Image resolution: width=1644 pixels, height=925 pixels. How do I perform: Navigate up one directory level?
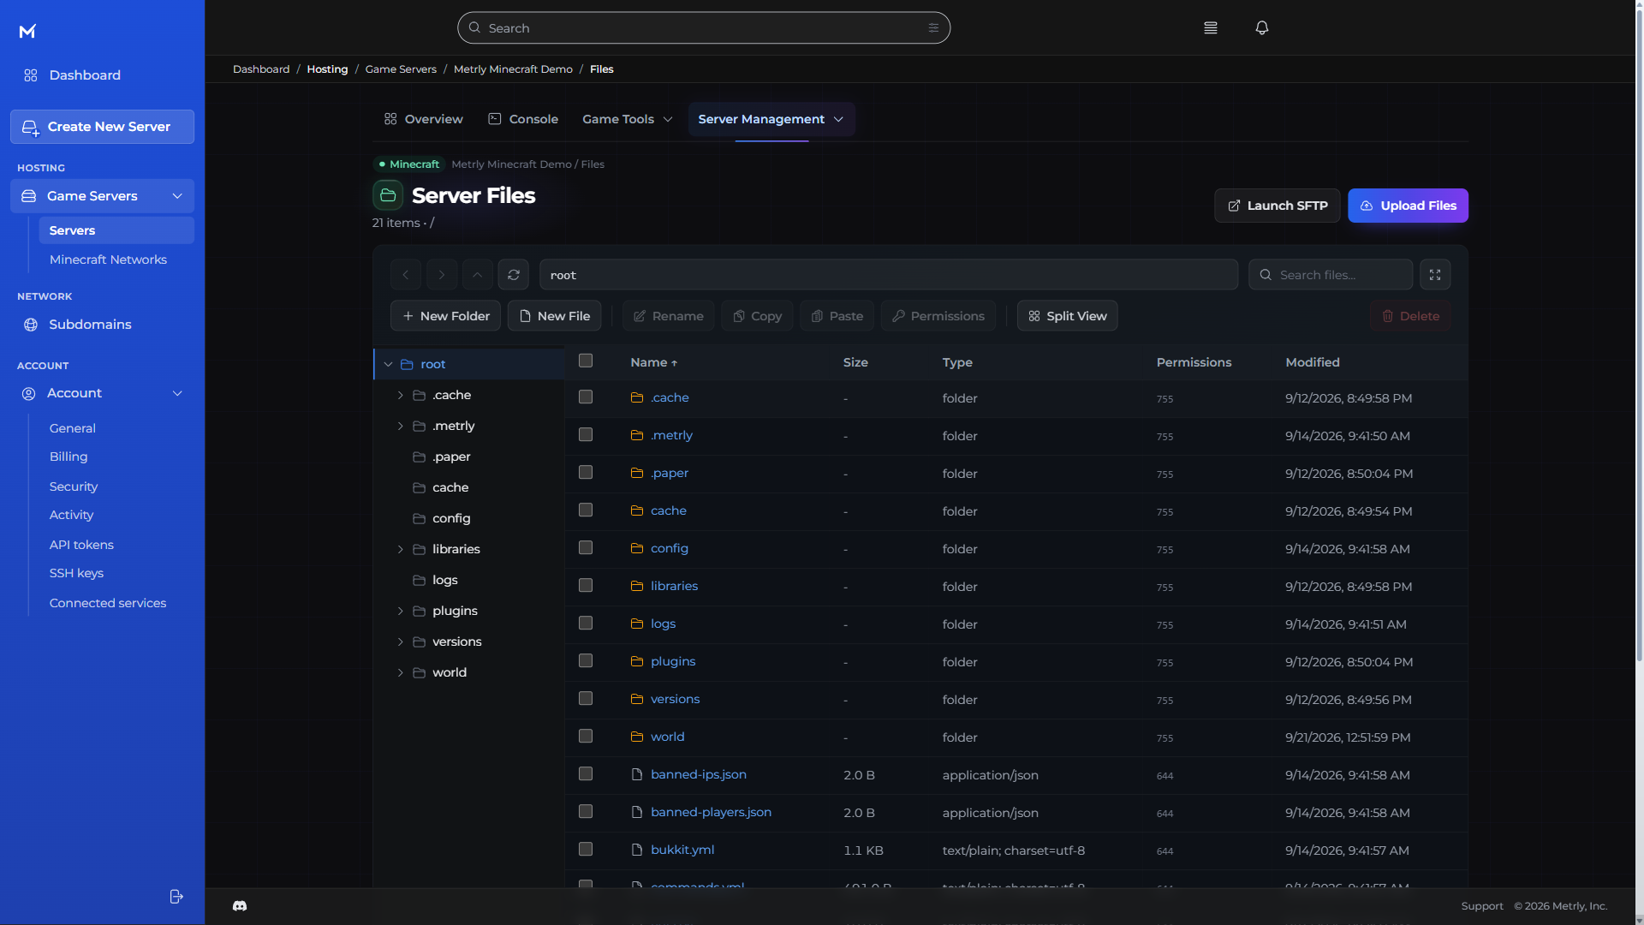point(478,275)
